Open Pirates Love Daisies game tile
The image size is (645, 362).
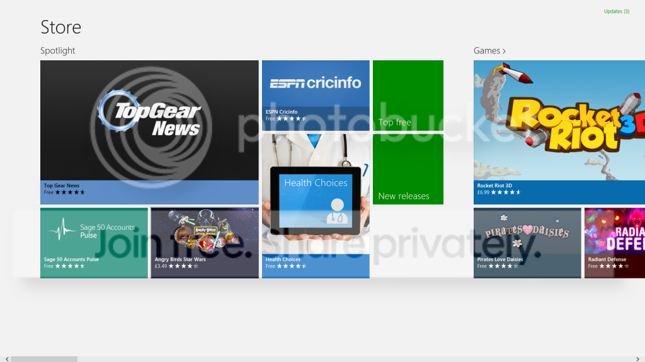click(x=527, y=243)
